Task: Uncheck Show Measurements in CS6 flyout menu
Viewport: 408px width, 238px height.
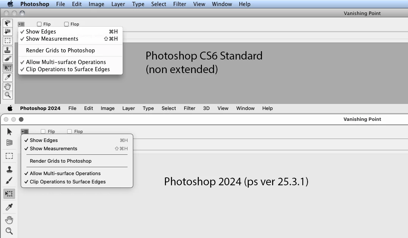Action: click(x=70, y=39)
